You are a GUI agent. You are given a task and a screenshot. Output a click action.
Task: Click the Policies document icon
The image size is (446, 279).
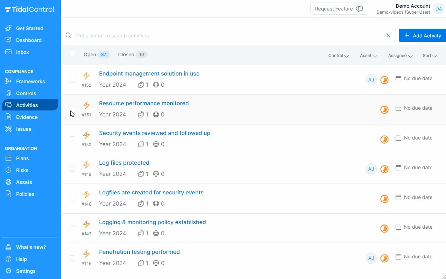click(x=8, y=194)
